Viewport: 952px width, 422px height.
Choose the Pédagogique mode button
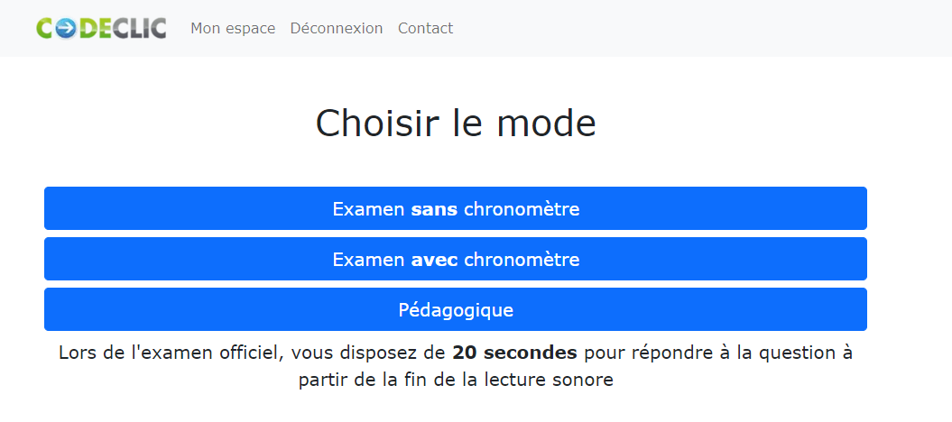pos(456,310)
